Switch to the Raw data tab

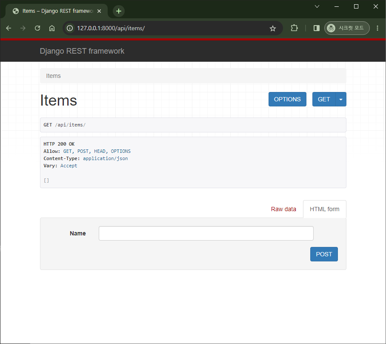coord(283,209)
